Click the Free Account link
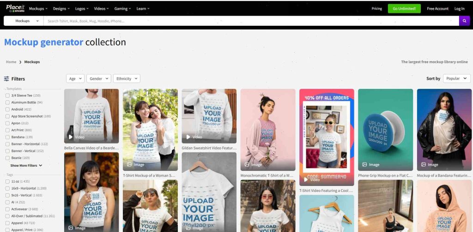The image size is (473, 232). coord(437,8)
